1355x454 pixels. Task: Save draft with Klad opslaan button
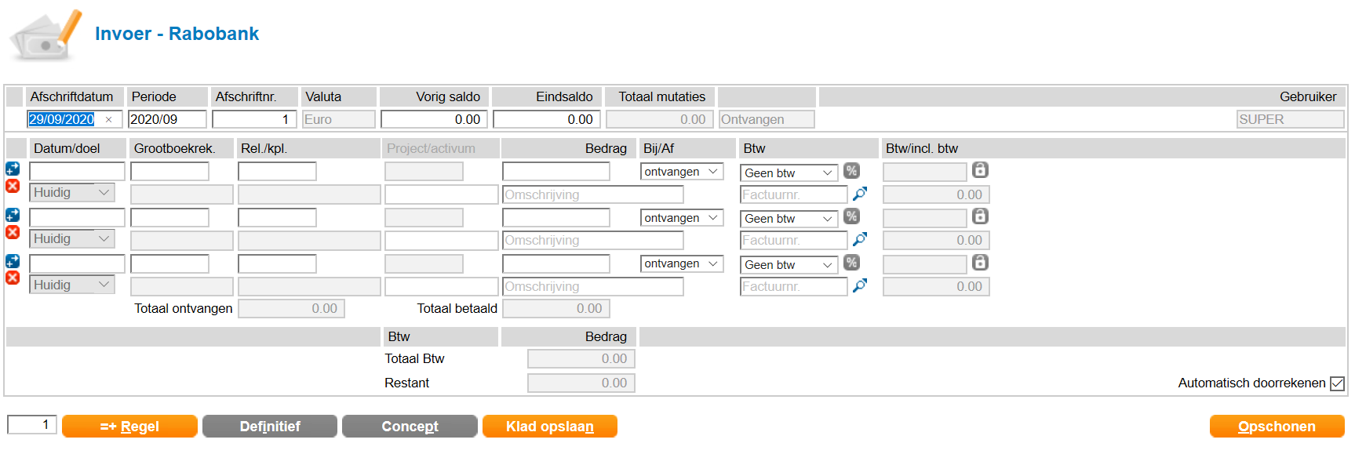pos(549,427)
